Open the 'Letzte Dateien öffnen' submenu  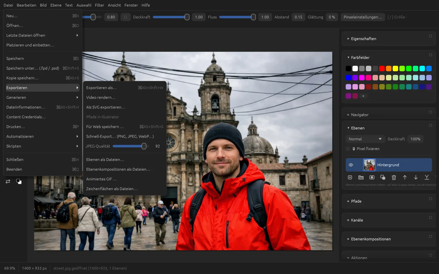pos(42,35)
